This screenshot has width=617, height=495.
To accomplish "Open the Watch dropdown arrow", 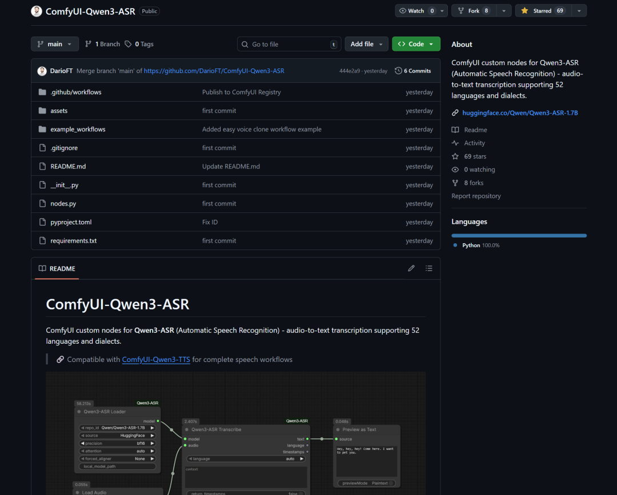I will (442, 11).
